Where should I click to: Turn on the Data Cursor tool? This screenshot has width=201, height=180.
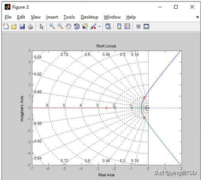(x=85, y=27)
